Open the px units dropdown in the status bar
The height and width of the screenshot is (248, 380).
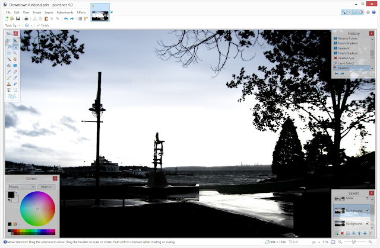[316, 241]
